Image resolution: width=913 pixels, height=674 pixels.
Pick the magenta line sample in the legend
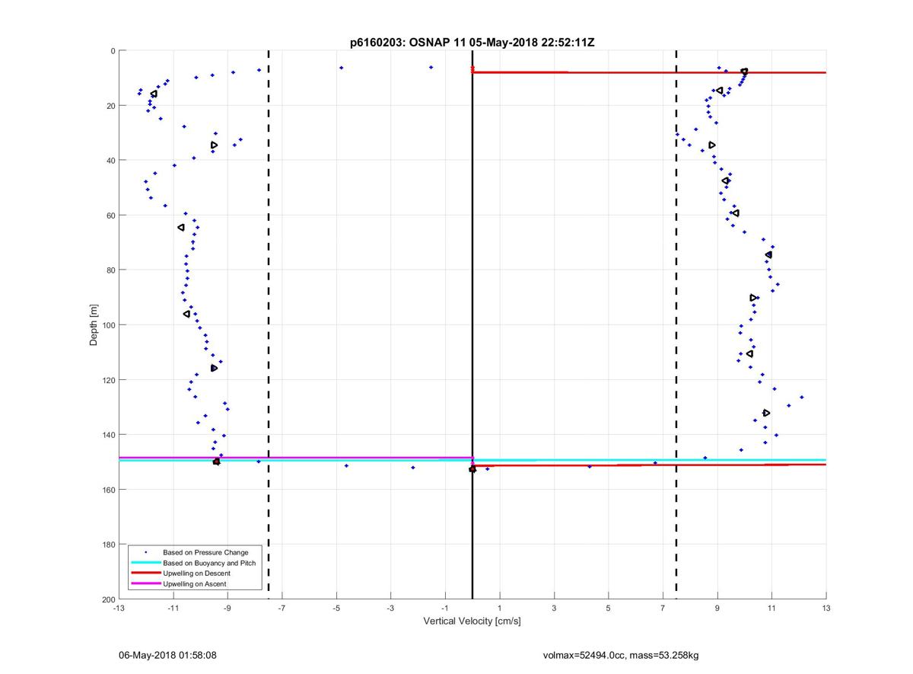pos(145,583)
